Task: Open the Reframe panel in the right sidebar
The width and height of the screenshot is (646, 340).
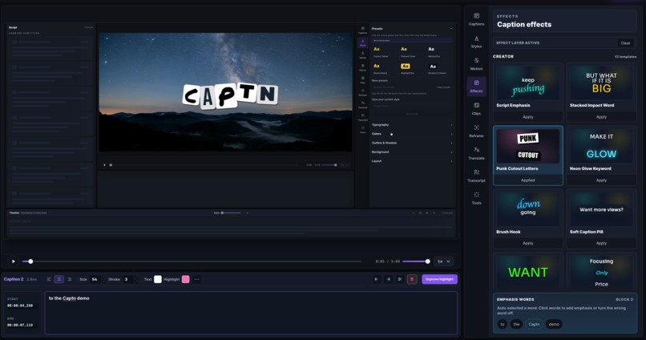Action: [x=476, y=131]
